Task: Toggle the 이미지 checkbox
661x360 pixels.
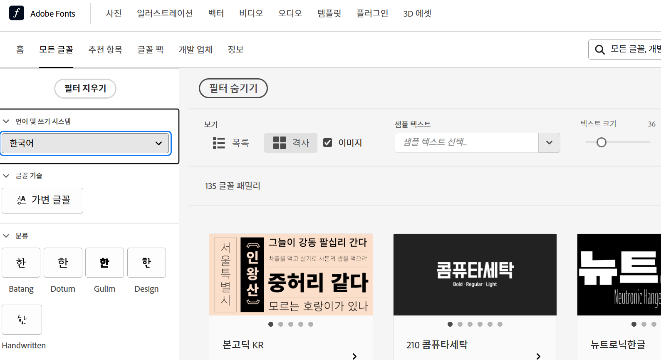Action: (328, 143)
